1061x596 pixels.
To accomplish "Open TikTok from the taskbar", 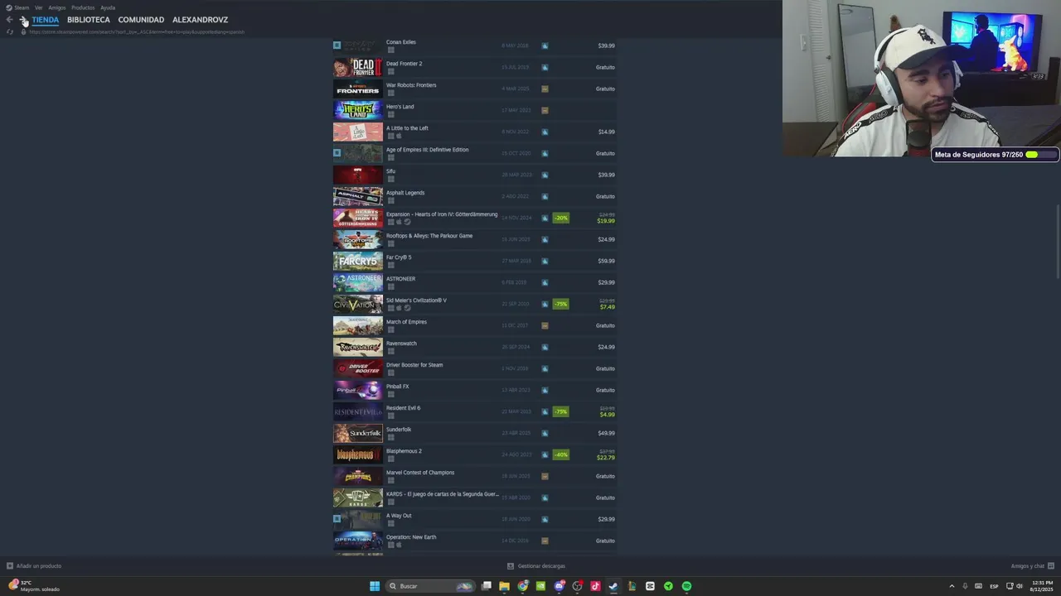I will tap(595, 586).
